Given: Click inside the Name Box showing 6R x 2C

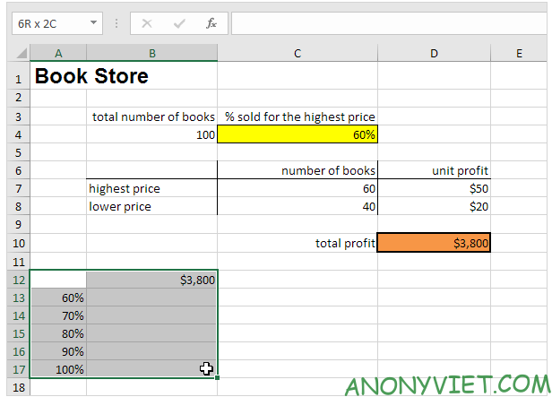Looking at the screenshot, I should [47, 22].
